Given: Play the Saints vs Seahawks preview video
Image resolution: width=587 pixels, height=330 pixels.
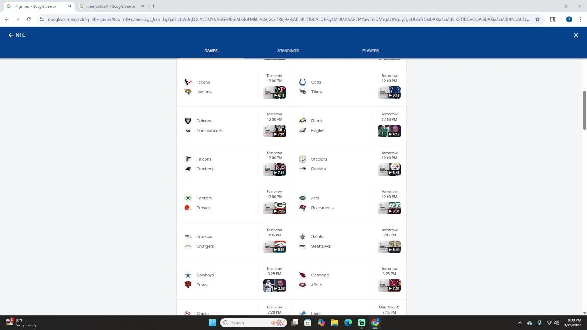Looking at the screenshot, I should (389, 247).
